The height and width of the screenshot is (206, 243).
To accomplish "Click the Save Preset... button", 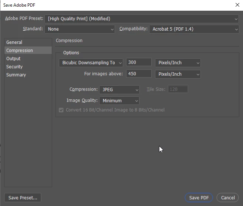I will pyautogui.click(x=23, y=198).
